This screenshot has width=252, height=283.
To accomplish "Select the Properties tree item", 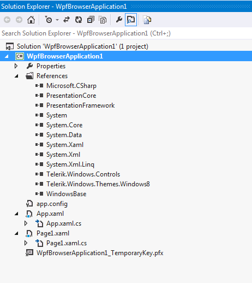I will tap(51, 66).
